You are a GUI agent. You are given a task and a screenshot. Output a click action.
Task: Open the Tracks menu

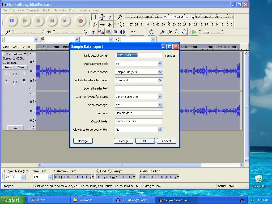[x=47, y=10]
